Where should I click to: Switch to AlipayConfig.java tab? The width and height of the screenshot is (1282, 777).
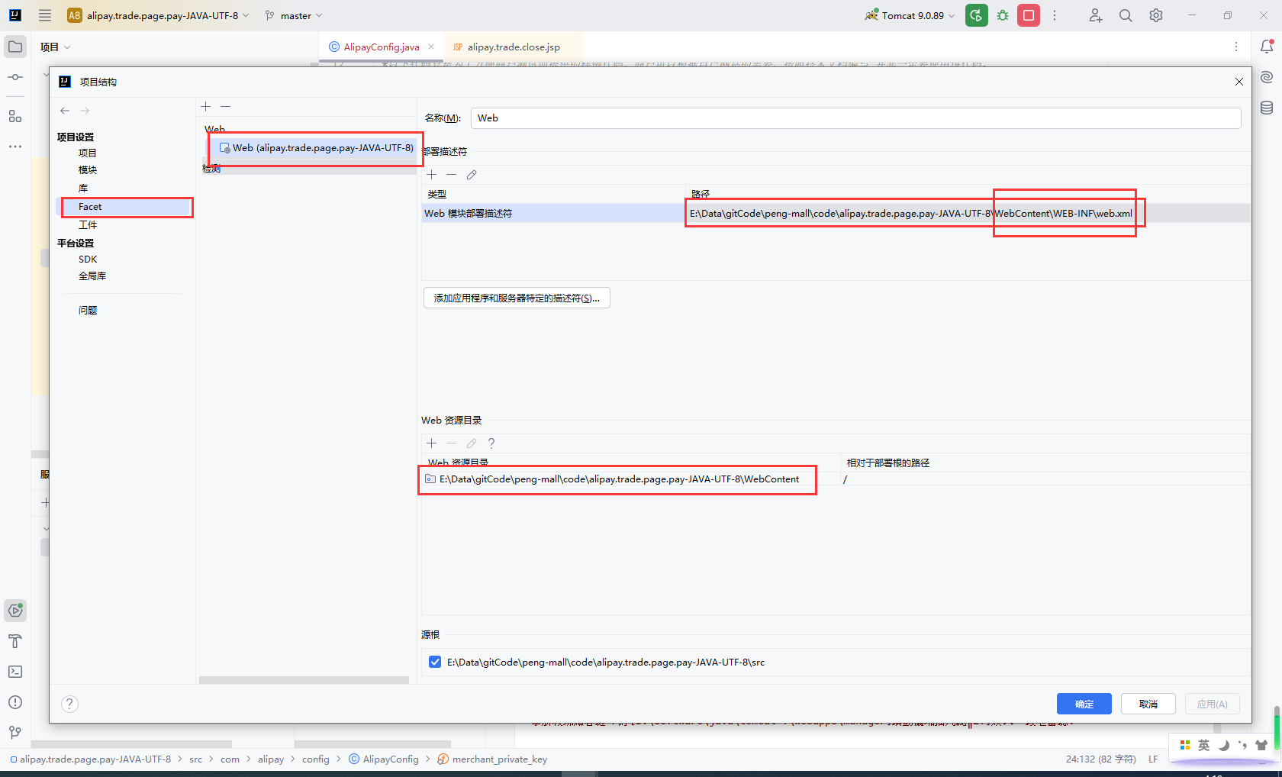pos(382,47)
